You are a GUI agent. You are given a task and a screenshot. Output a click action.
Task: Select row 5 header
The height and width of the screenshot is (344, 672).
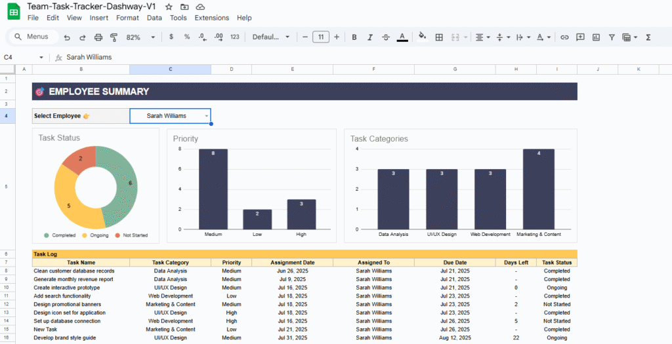[7, 187]
